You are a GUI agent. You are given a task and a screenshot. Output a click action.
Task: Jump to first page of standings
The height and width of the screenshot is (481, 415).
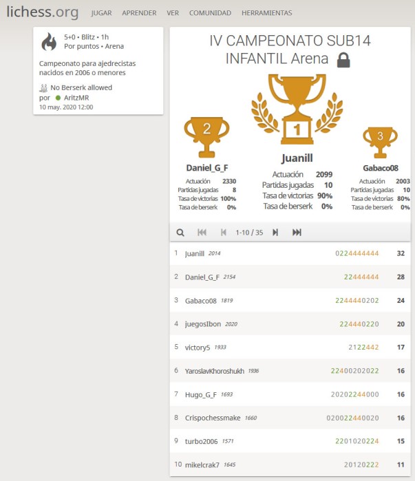tap(202, 233)
